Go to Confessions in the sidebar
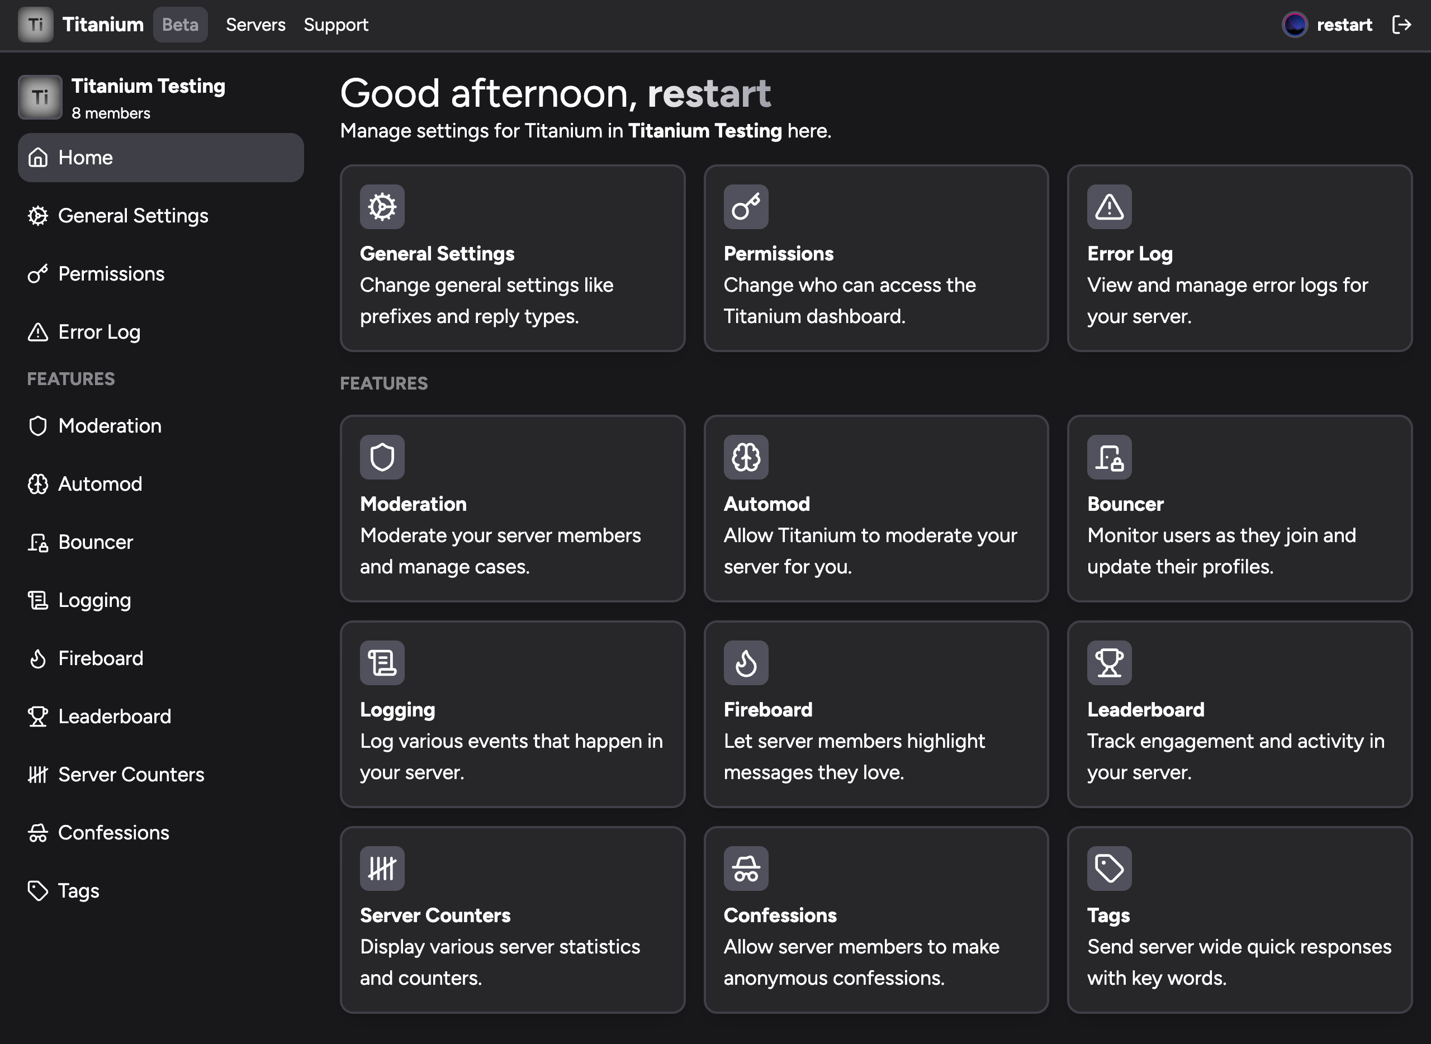The height and width of the screenshot is (1044, 1431). tap(160, 833)
